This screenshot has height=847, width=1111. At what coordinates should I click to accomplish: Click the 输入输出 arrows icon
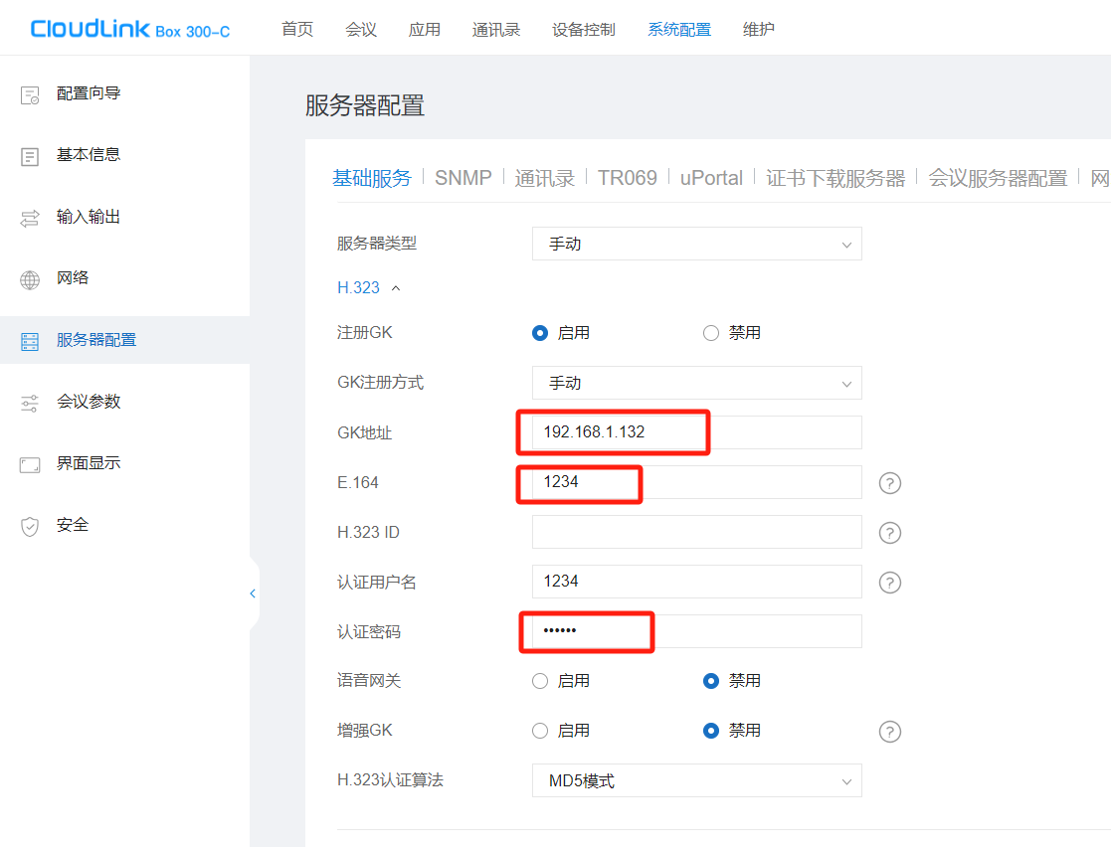click(x=30, y=218)
